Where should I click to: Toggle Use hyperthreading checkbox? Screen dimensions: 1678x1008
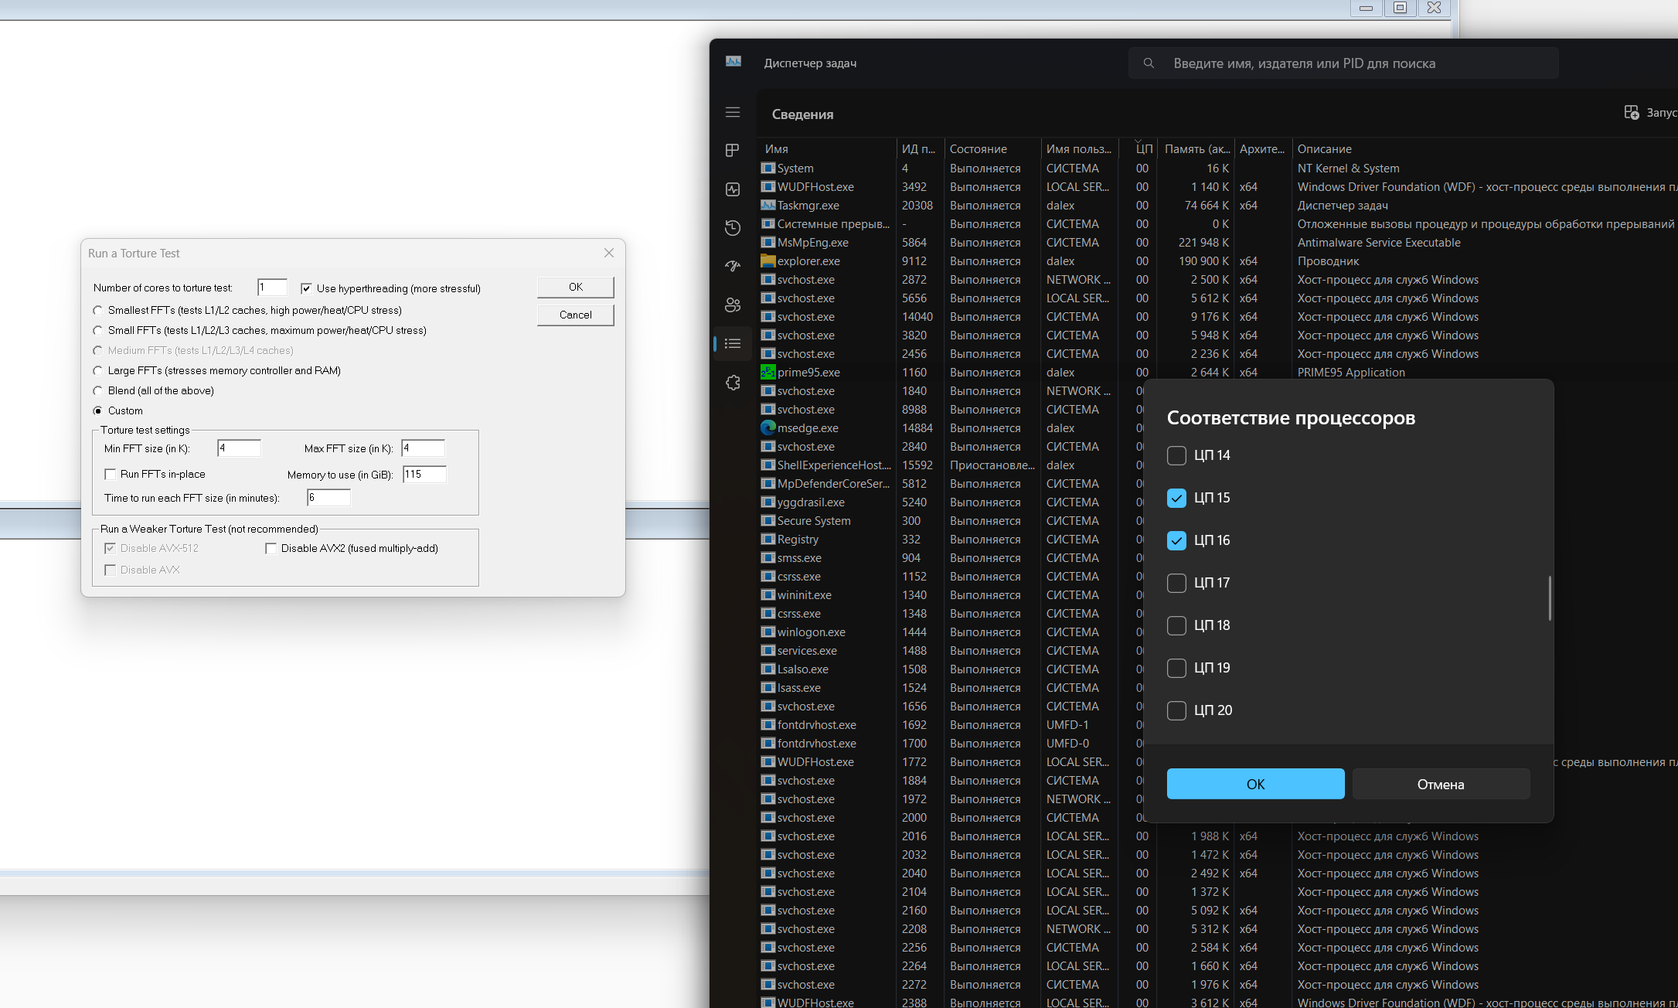307,288
